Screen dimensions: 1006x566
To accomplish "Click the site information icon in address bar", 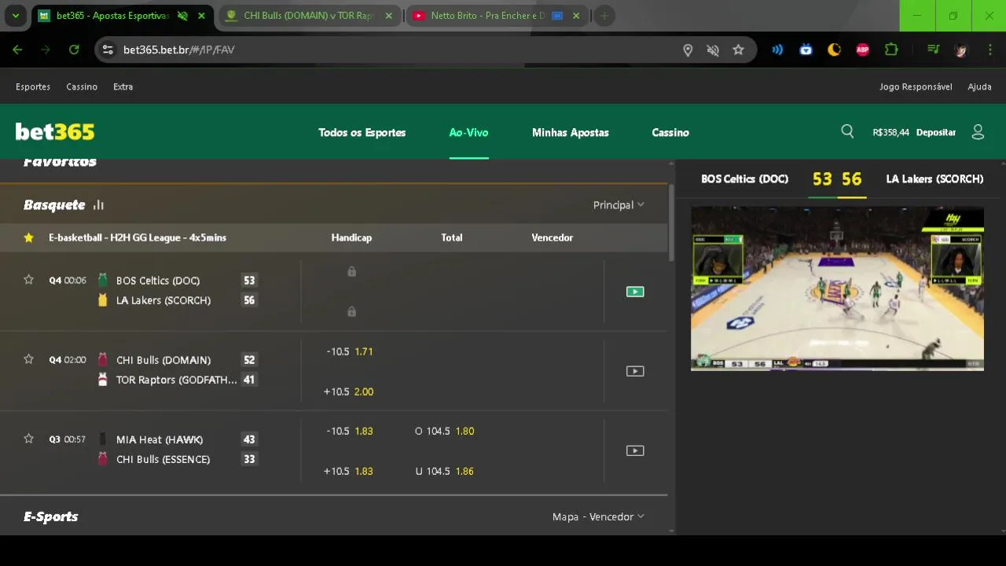I will (108, 50).
